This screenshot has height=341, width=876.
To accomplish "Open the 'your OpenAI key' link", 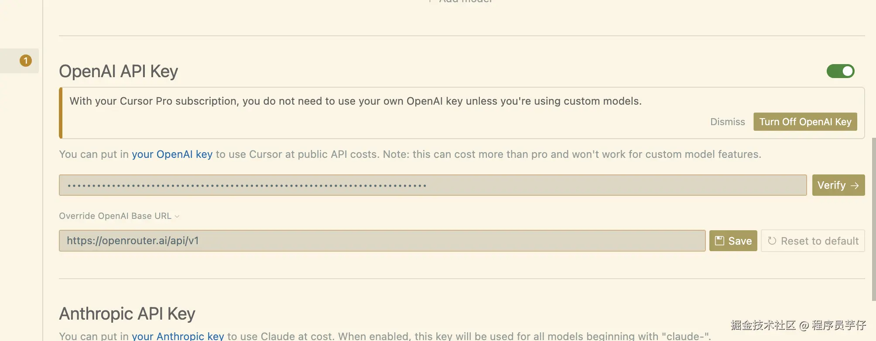I will [x=172, y=154].
